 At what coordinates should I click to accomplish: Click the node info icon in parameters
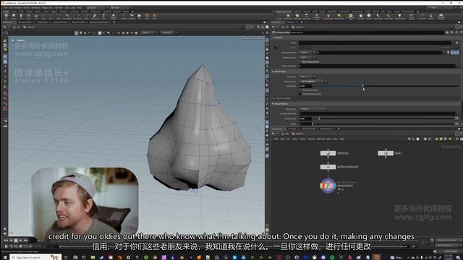click(x=456, y=32)
